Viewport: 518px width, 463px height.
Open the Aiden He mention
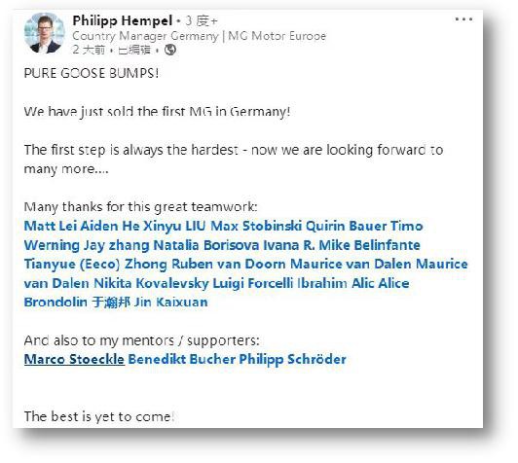pyautogui.click(x=110, y=226)
